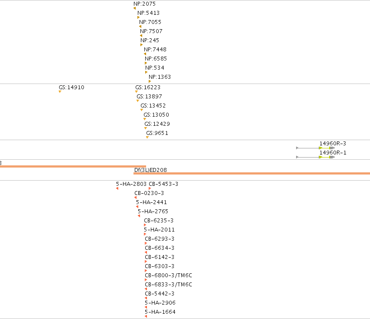Screen dimensions: 370x319
Task: Click the red arrow under CB-6142-3
Action: [x=146, y=262]
